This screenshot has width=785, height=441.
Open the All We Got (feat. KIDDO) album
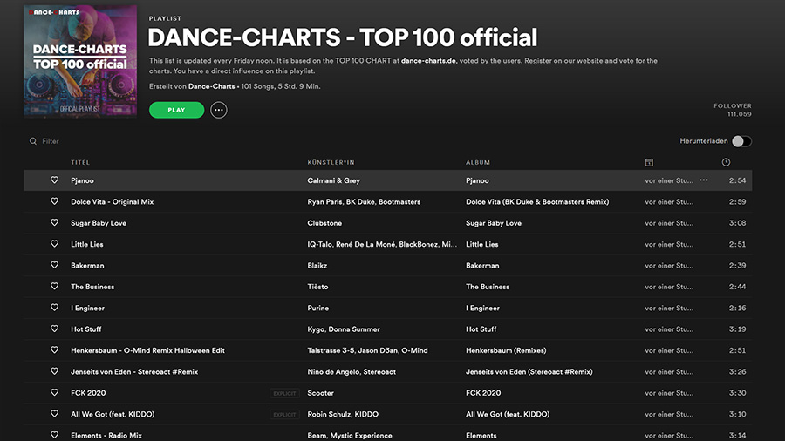(508, 414)
